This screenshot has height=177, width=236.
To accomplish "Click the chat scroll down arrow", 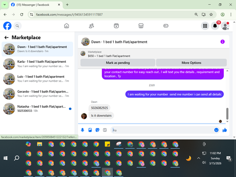I will (227, 121).
